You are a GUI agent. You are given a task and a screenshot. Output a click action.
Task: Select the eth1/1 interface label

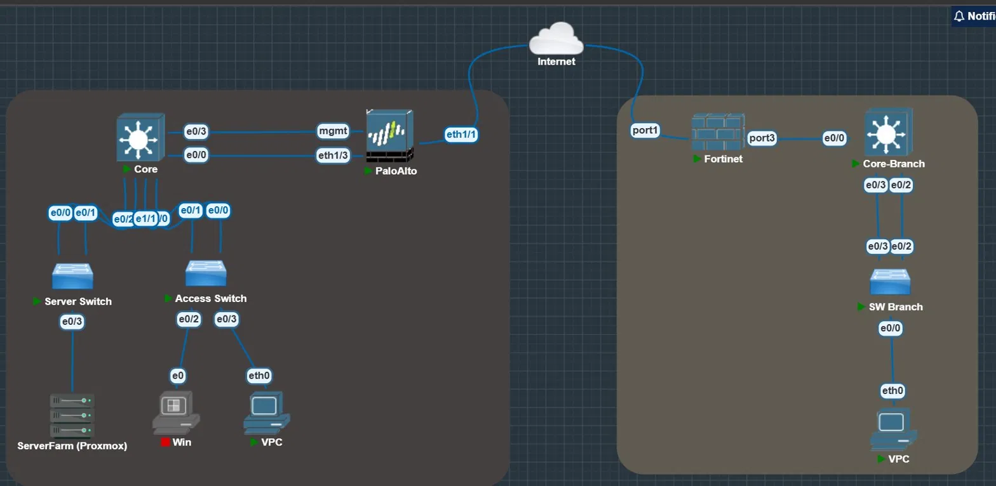[x=461, y=135]
